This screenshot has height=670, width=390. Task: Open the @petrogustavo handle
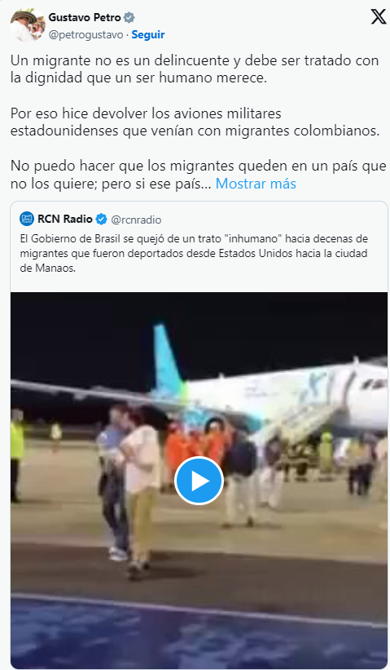tap(85, 34)
